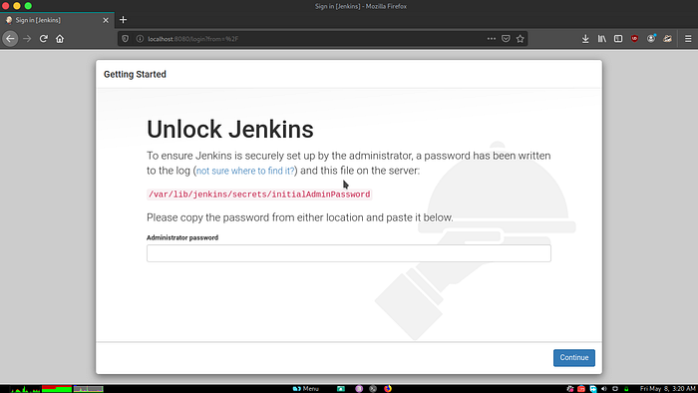Viewport: 698px width, 393px height.
Task: Maximize Firefox with the green button
Action: [28, 6]
